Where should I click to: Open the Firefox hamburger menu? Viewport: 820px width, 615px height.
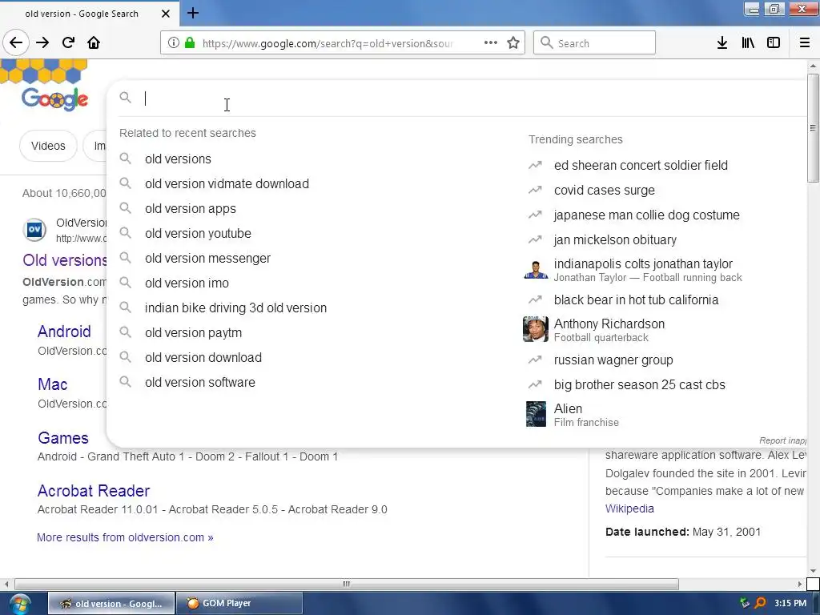(805, 43)
